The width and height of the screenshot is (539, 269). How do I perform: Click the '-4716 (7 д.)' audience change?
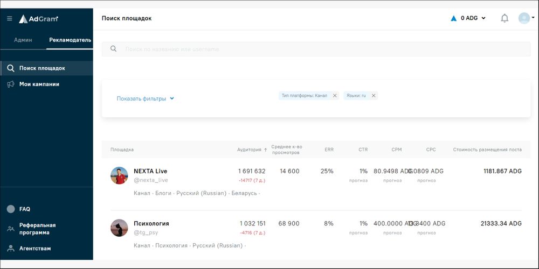253,232
